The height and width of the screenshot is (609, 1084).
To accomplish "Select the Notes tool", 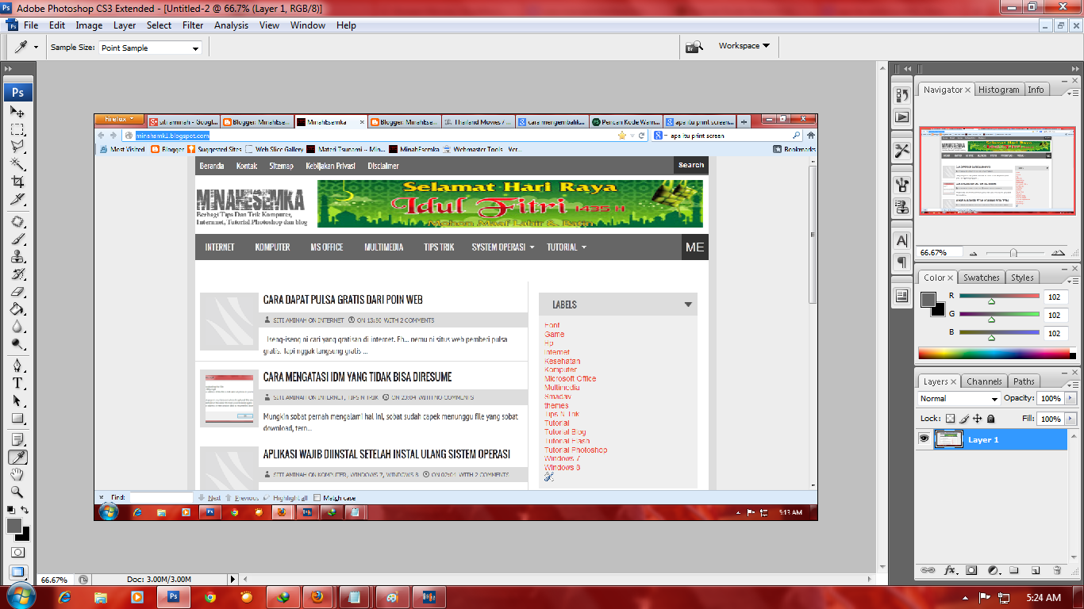I will [17, 439].
